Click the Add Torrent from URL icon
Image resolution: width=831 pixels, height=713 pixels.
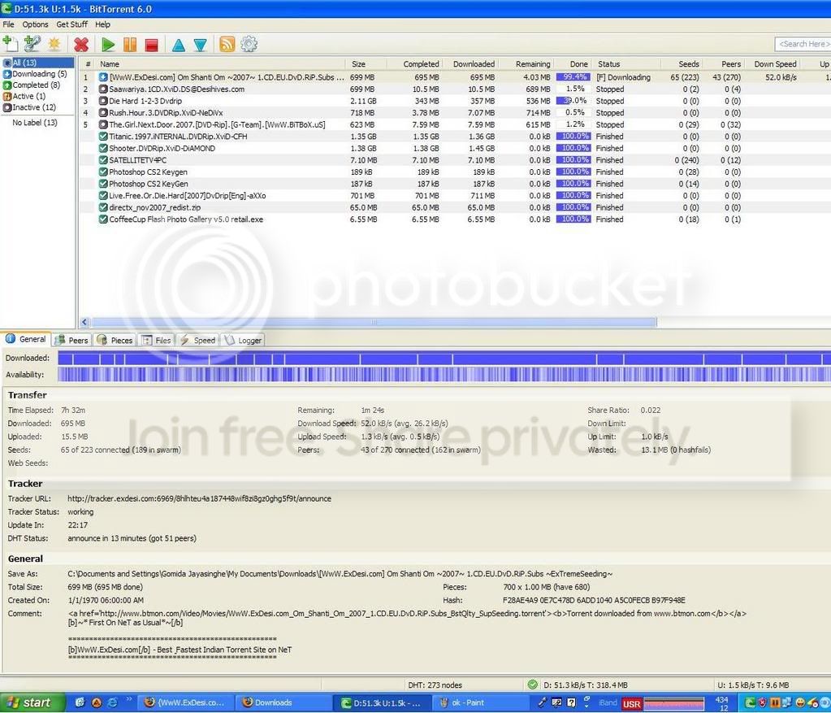click(x=32, y=44)
